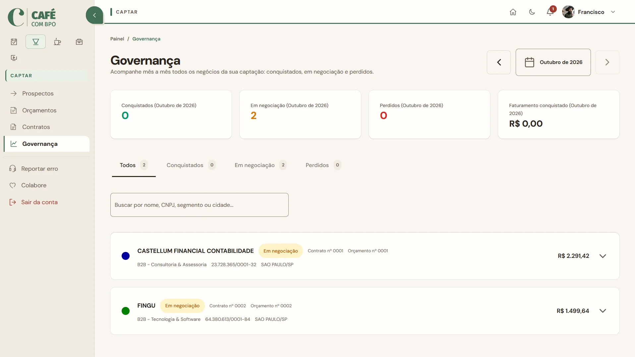Image resolution: width=635 pixels, height=357 pixels.
Task: Click Em negociação badge on CASTELLUM row
Action: (x=280, y=251)
